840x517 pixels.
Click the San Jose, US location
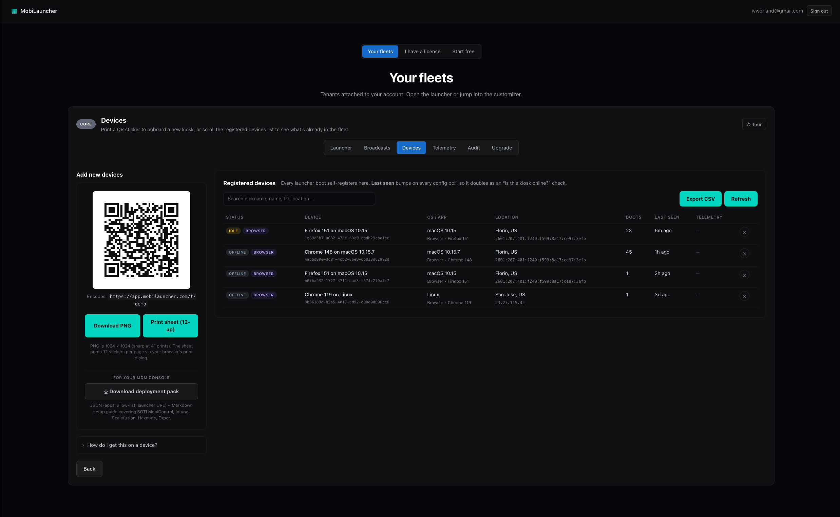point(510,295)
